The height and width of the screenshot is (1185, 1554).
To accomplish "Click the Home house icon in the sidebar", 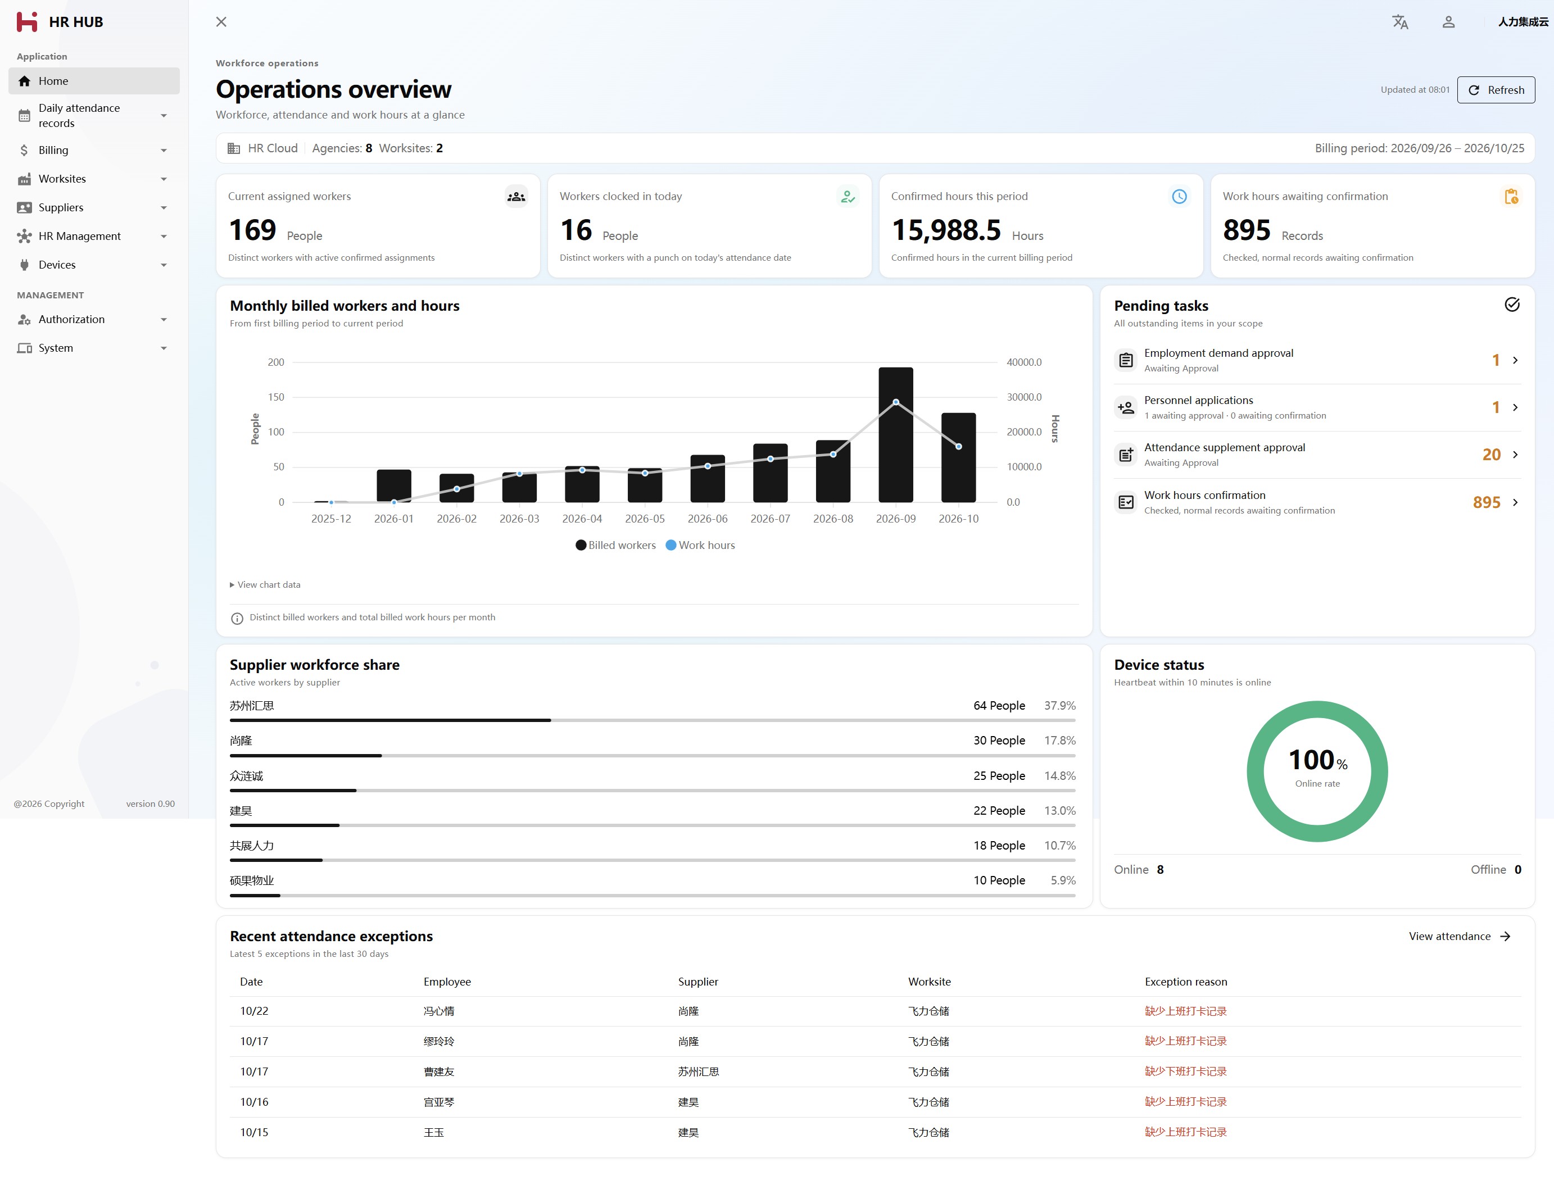I will tap(25, 81).
